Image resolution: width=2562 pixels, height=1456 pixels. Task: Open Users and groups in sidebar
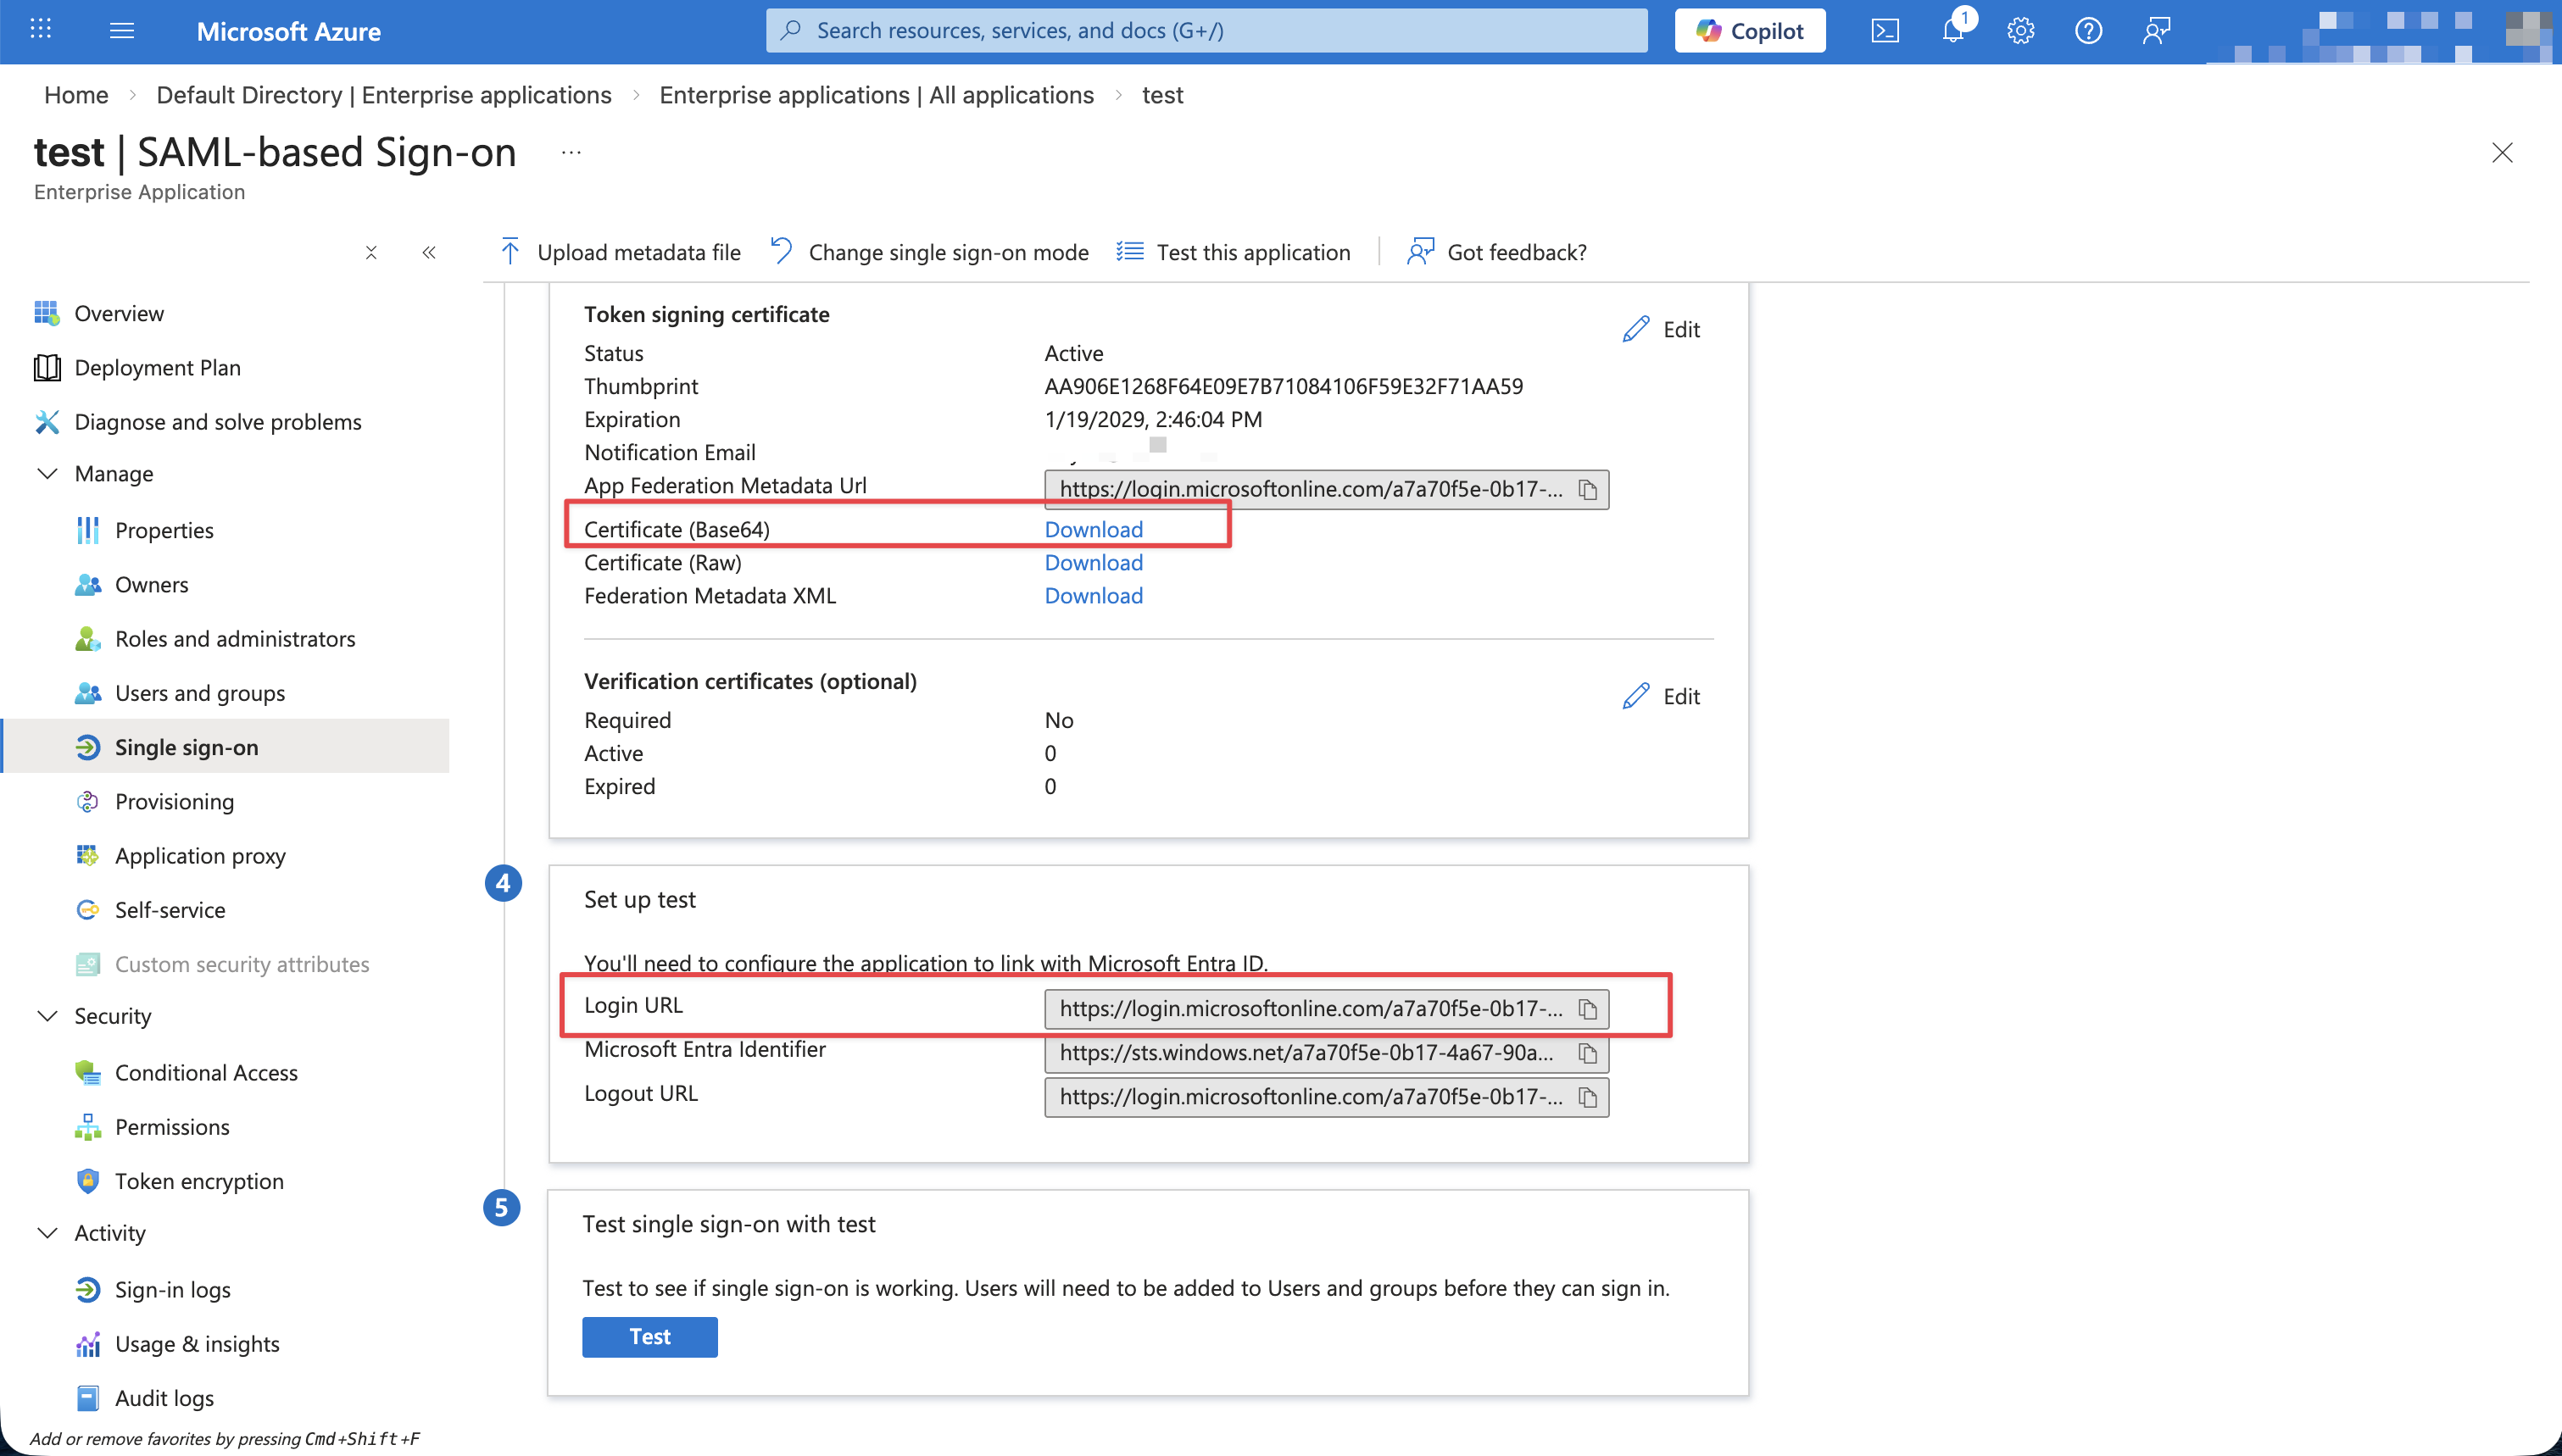coord(198,692)
